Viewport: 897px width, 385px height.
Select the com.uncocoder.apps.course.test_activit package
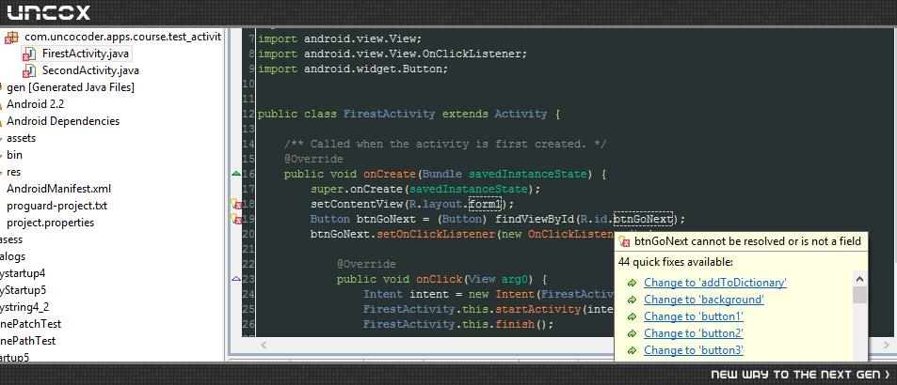click(x=122, y=37)
